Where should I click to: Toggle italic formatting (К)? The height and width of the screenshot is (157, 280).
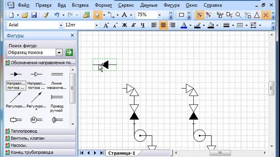(x=133, y=25)
